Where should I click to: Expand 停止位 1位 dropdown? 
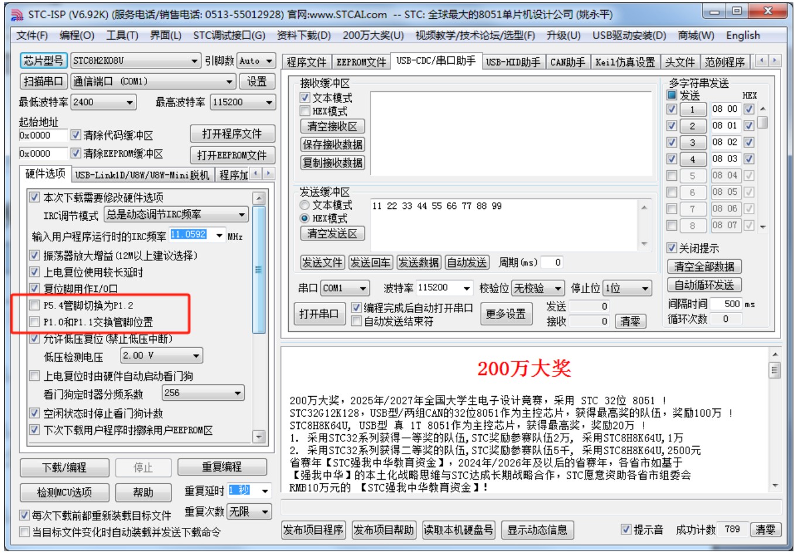(645, 288)
